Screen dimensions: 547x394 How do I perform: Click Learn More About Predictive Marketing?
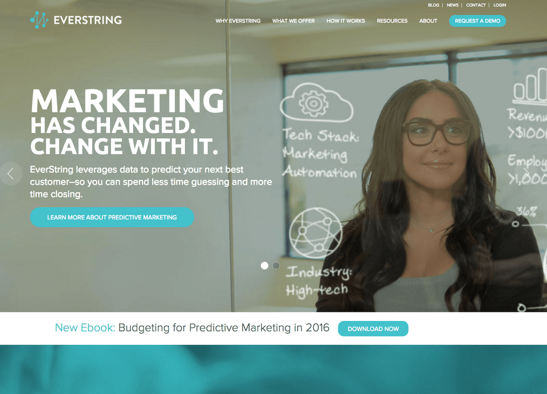(x=112, y=217)
